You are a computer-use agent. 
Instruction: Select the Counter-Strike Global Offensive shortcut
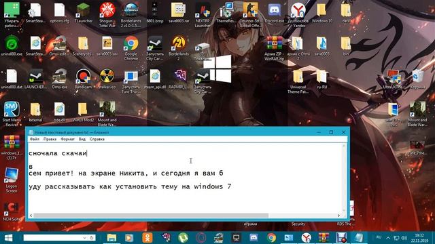250,15
